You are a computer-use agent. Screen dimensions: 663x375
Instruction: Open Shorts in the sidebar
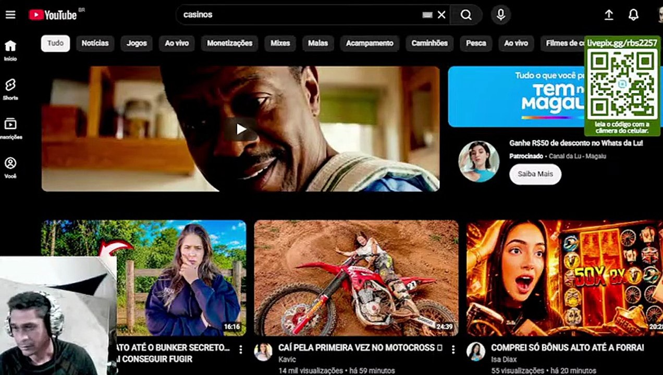pyautogui.click(x=10, y=90)
